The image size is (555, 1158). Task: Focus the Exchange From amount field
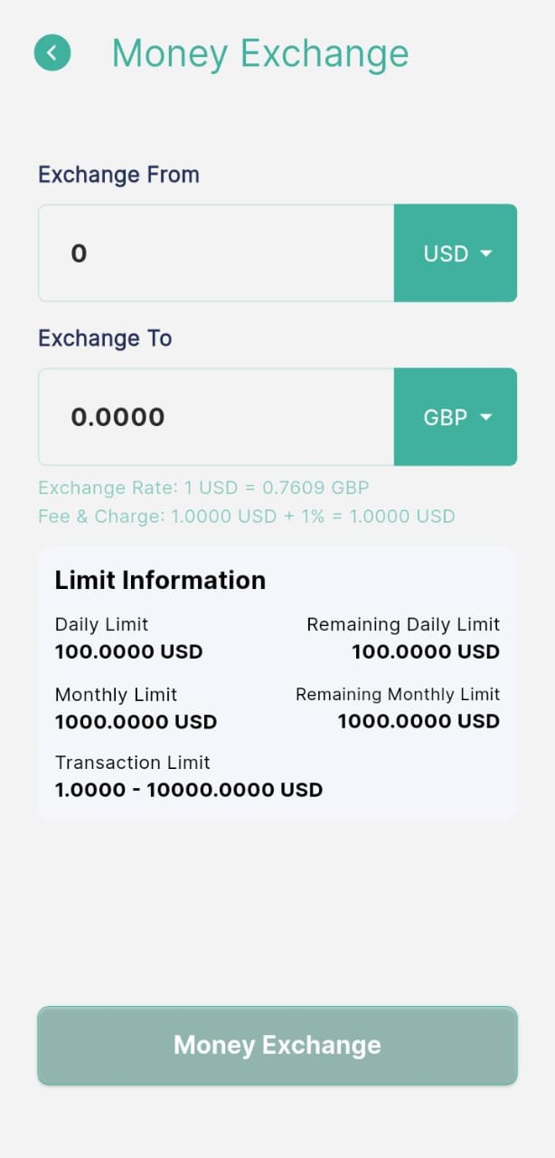coord(216,253)
